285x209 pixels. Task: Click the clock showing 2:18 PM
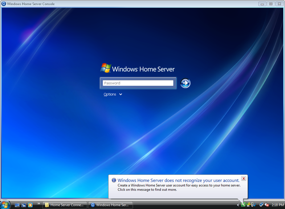click(277, 205)
